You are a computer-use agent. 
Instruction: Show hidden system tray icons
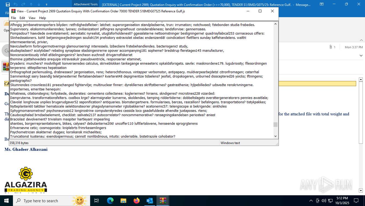[x=311, y=201]
